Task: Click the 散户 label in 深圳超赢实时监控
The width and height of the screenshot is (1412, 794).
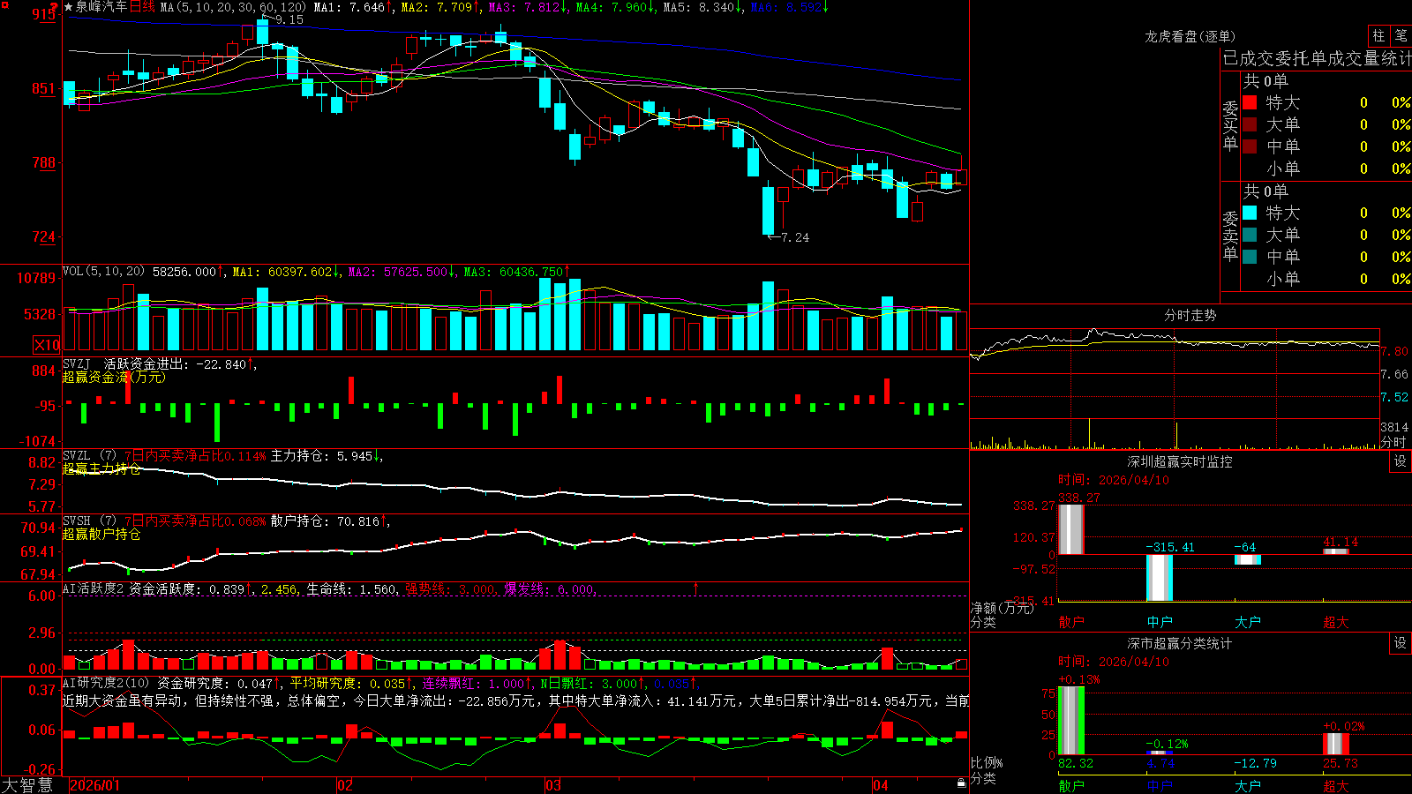Action: (1071, 622)
